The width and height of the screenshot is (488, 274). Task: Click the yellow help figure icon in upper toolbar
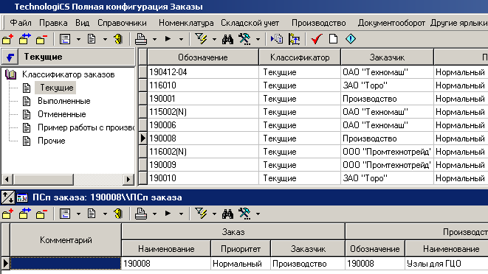click(118, 39)
